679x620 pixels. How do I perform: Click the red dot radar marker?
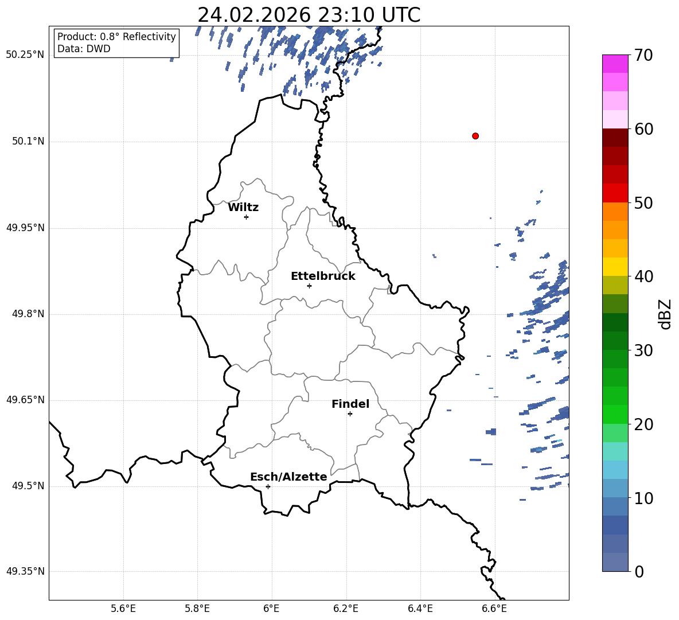point(475,136)
